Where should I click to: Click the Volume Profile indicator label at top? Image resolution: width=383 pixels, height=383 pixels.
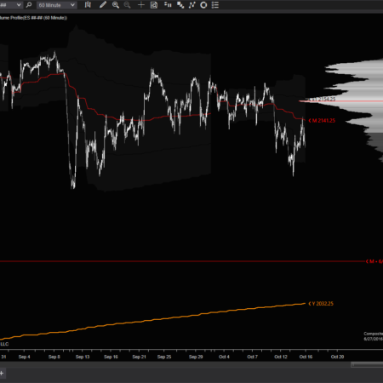coord(33,18)
